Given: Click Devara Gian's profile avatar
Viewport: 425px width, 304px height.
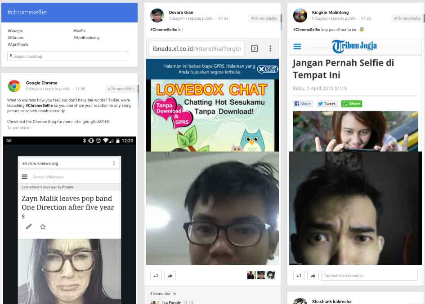Looking at the screenshot, I should (x=157, y=15).
